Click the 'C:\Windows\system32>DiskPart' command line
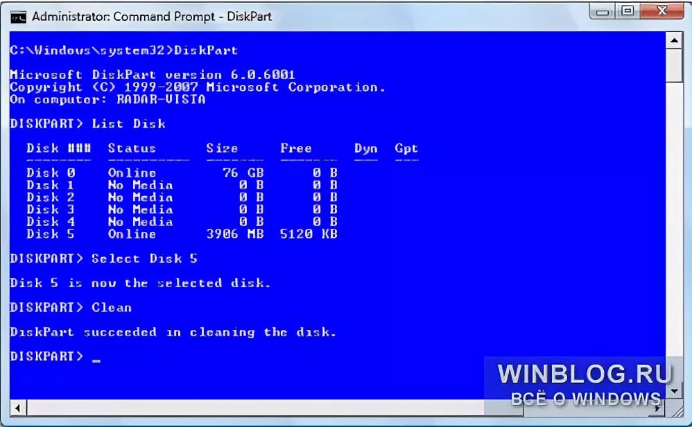This screenshot has width=692, height=427. (x=124, y=51)
